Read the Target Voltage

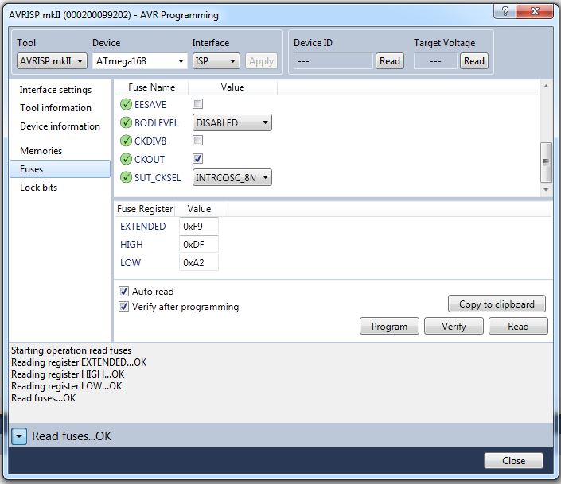(474, 61)
